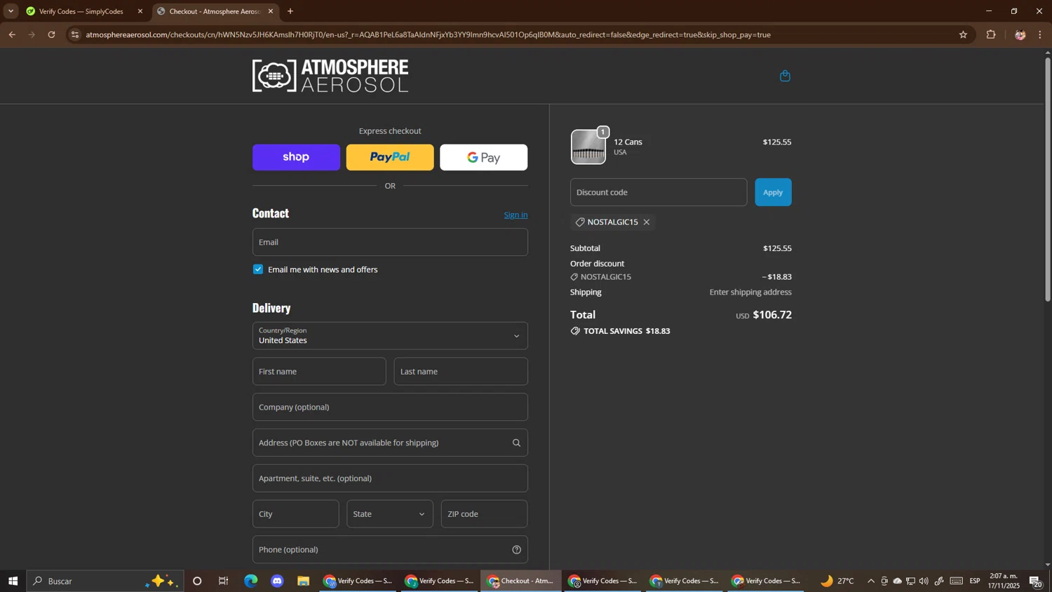This screenshot has height=592, width=1052.
Task: Go back to previous page
Action: pos(12,34)
